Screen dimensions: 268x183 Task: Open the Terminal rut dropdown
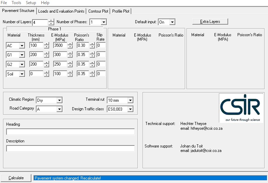pyautogui.click(x=130, y=100)
